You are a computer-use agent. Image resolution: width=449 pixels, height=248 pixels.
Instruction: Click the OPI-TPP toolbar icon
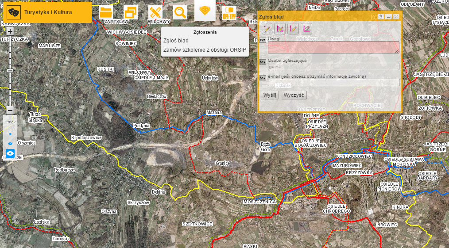pyautogui.click(x=229, y=12)
